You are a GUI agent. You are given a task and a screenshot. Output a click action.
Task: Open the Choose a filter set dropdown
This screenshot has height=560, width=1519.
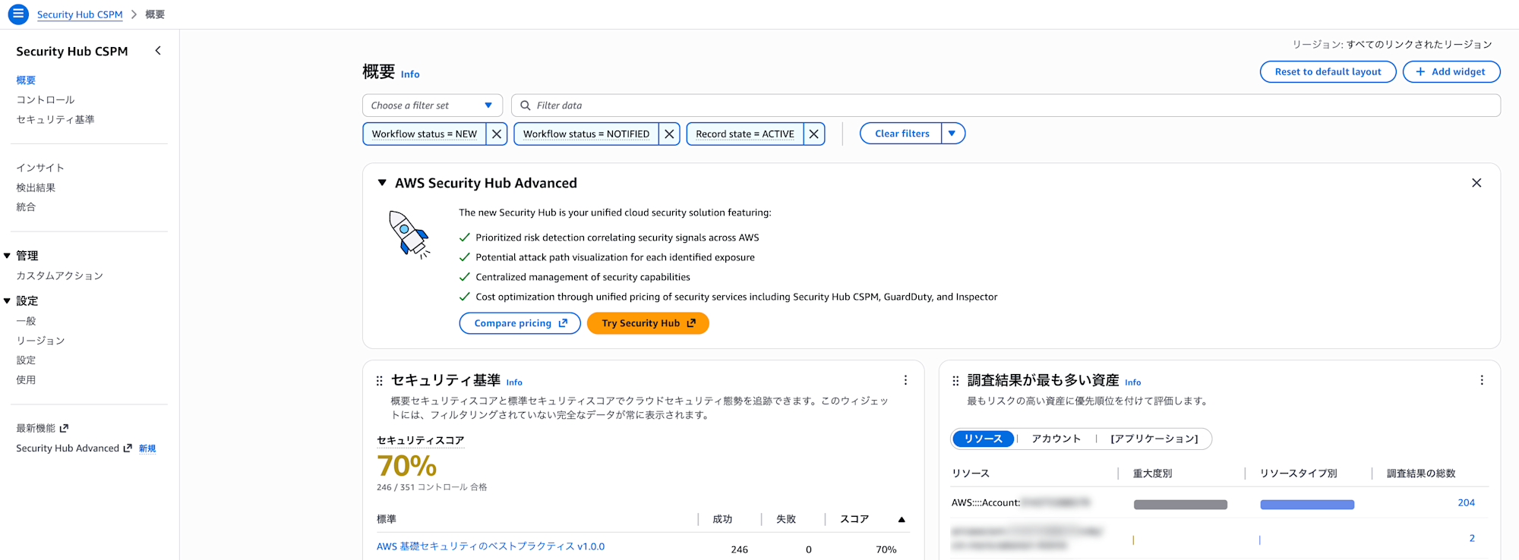pyautogui.click(x=432, y=105)
